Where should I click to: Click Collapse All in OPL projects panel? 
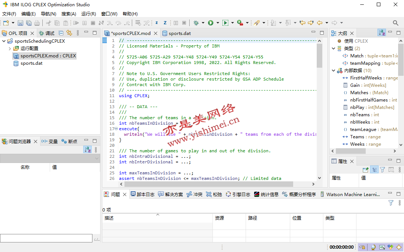point(61,33)
